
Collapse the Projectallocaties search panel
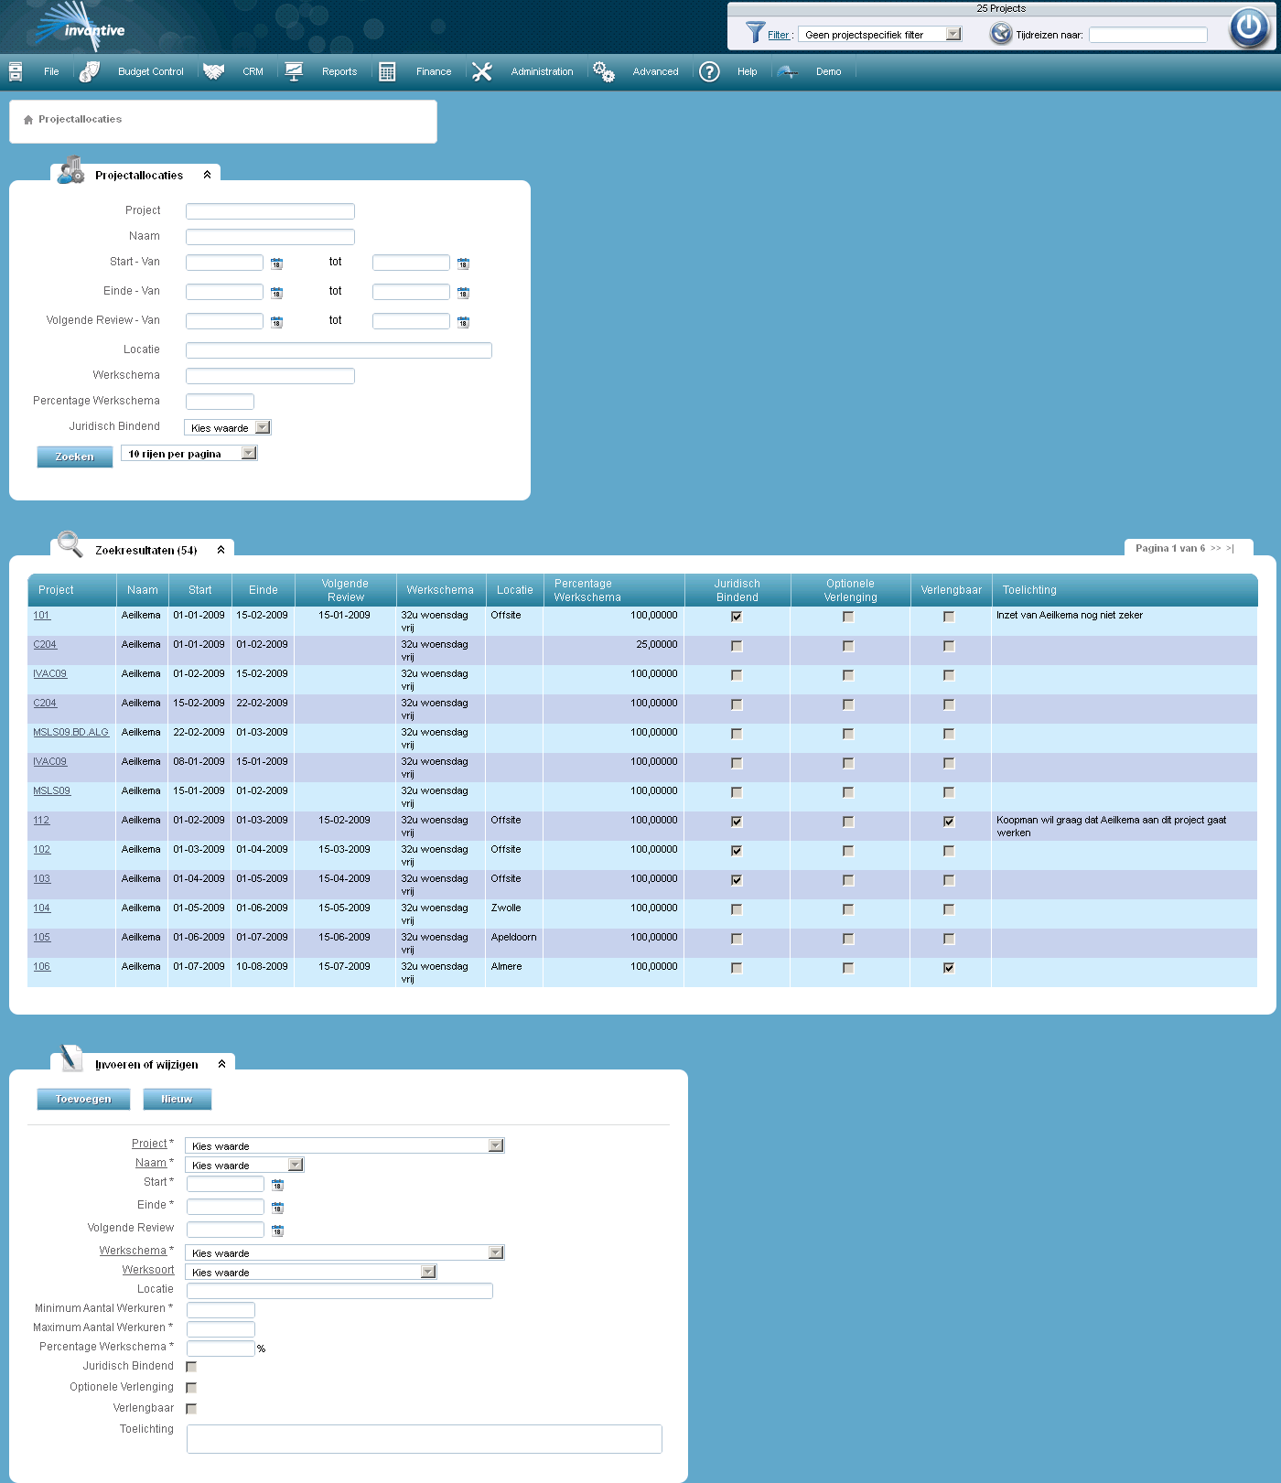click(208, 175)
